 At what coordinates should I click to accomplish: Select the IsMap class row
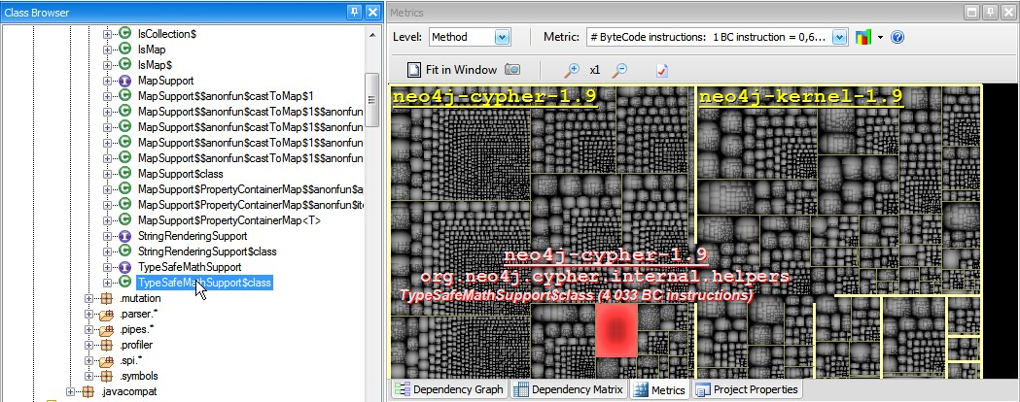[153, 49]
